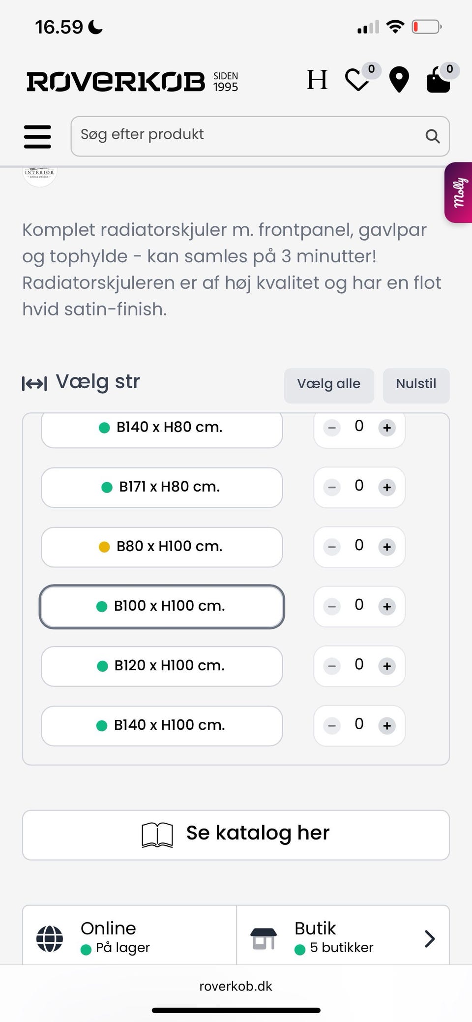Increase quantity for B140 x H80 cm
472x1022 pixels.
(387, 428)
